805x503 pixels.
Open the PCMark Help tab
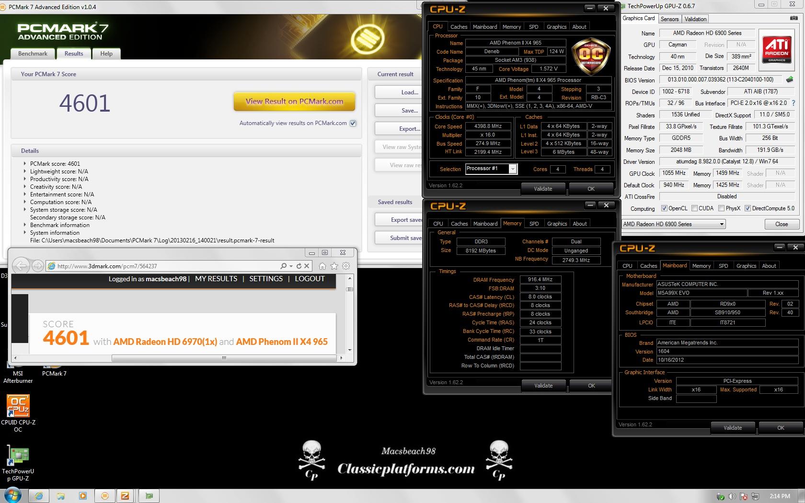[106, 54]
